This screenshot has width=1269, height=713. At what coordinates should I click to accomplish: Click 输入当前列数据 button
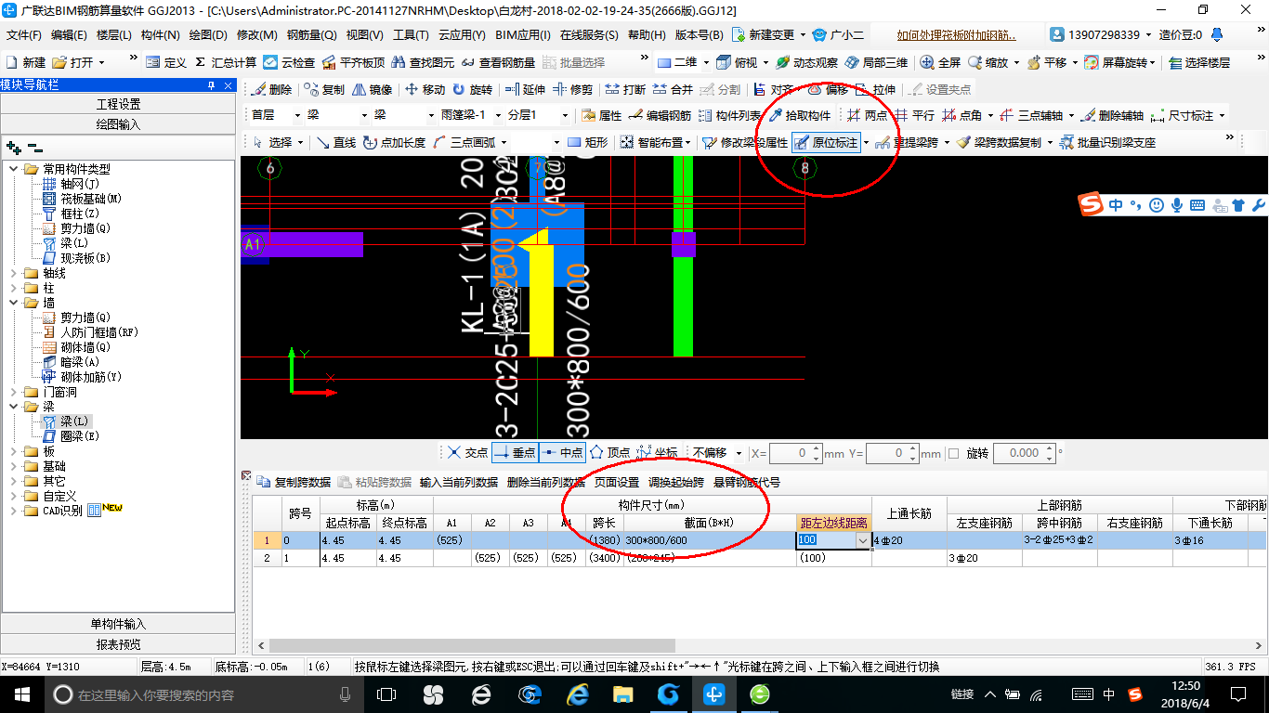pos(459,482)
